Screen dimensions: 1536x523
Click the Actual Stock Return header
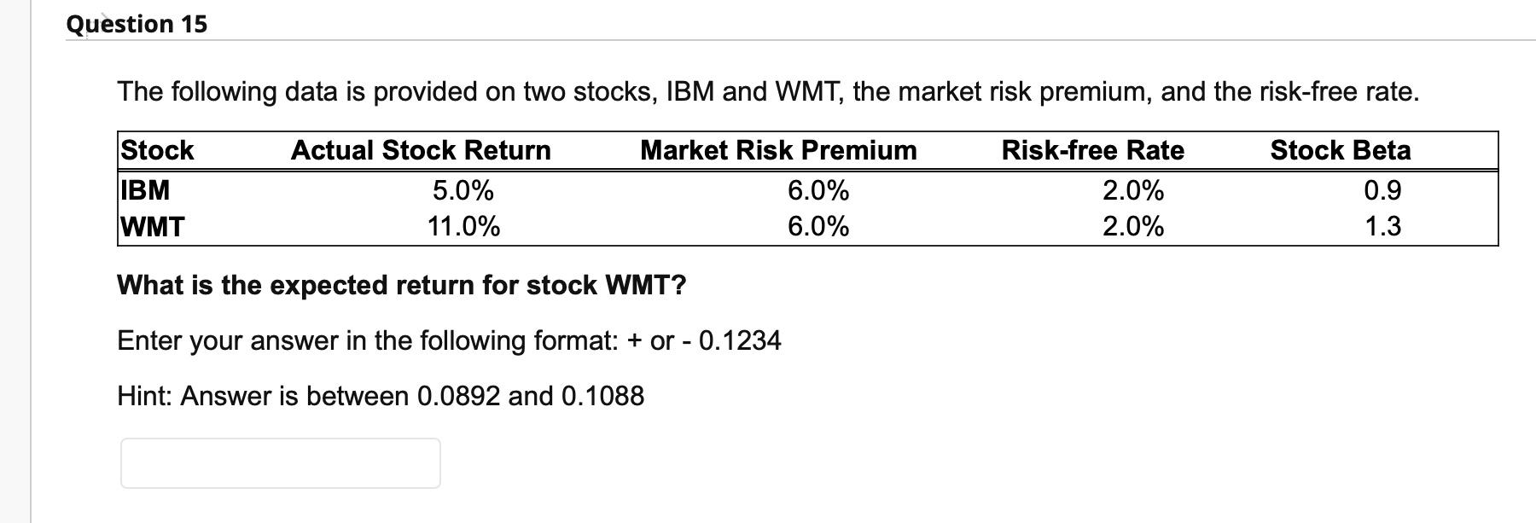pos(422,151)
